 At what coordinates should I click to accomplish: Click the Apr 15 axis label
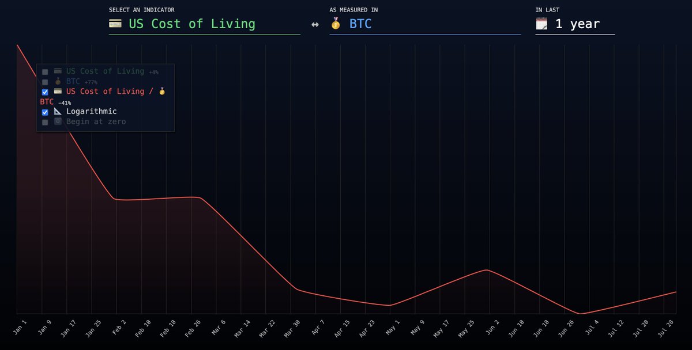[341, 328]
